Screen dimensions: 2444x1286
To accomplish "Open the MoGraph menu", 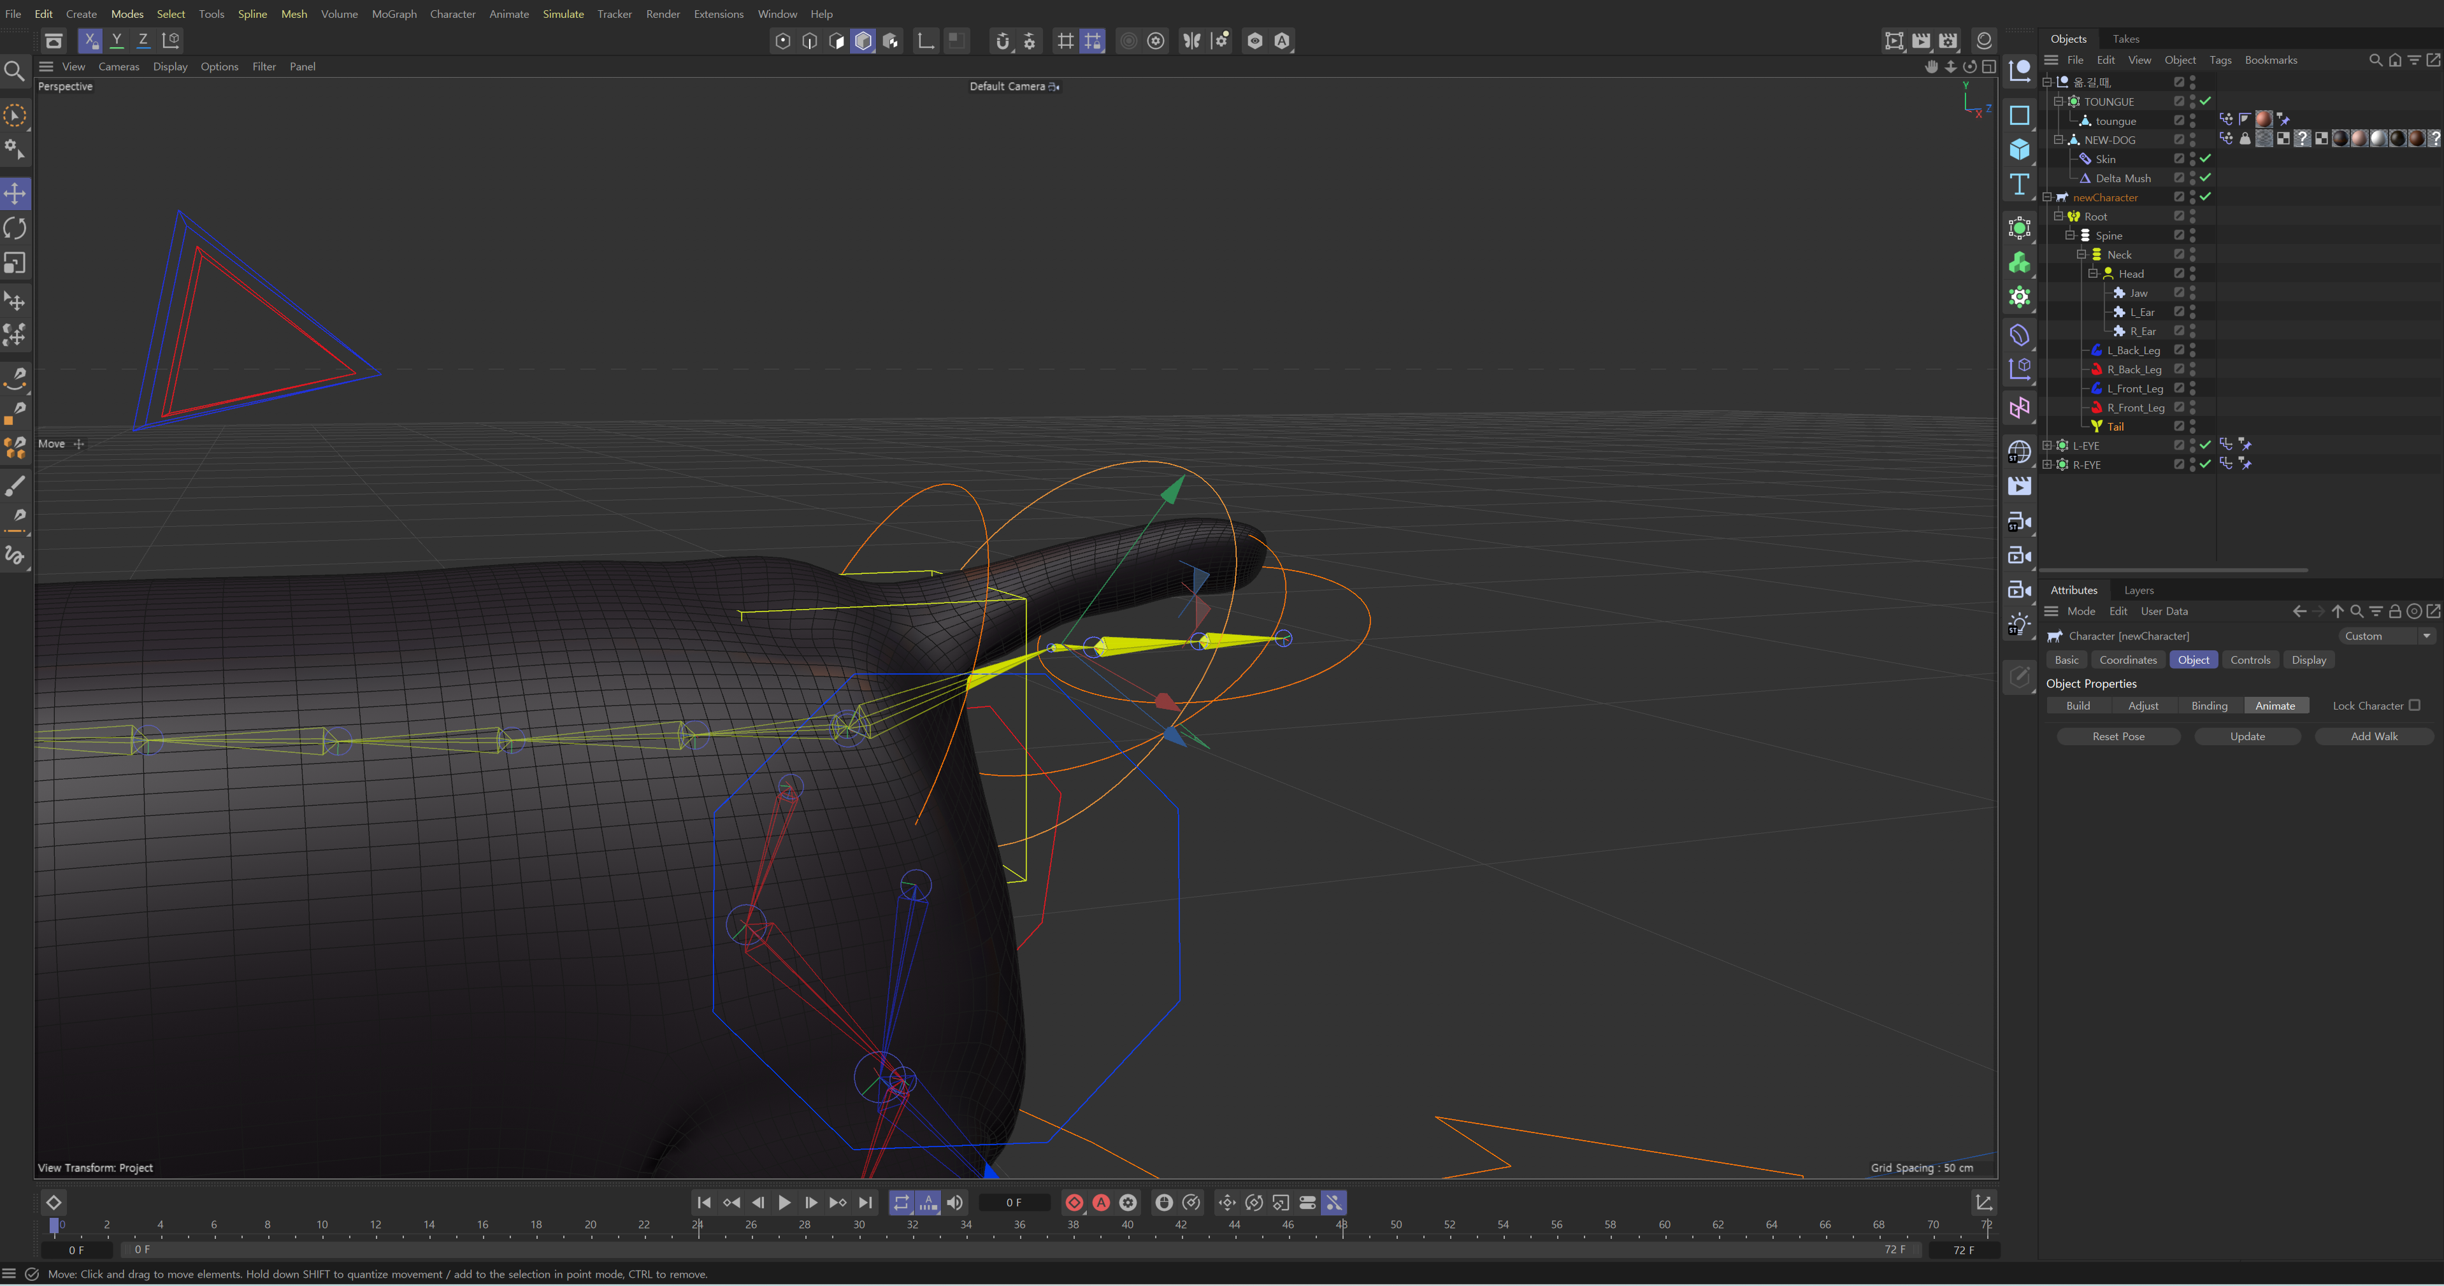I will click(x=394, y=14).
